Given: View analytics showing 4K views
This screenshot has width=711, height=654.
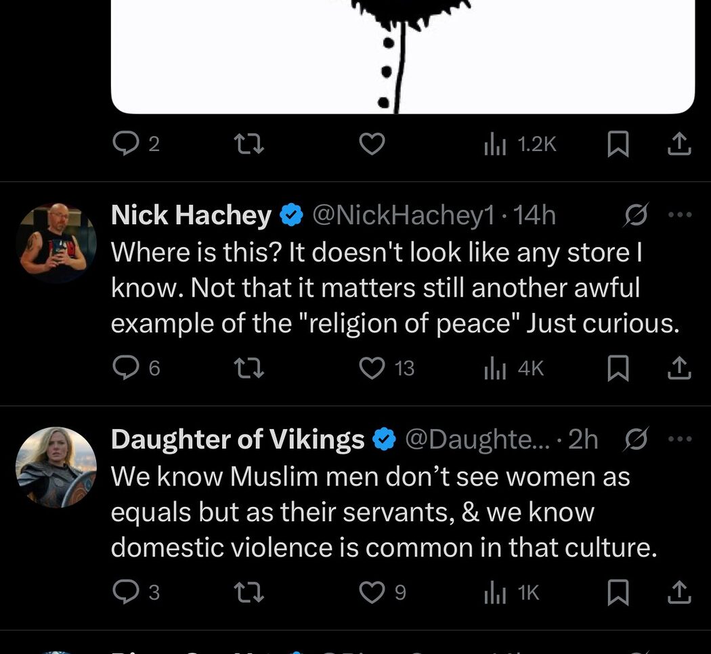Looking at the screenshot, I should pos(514,368).
